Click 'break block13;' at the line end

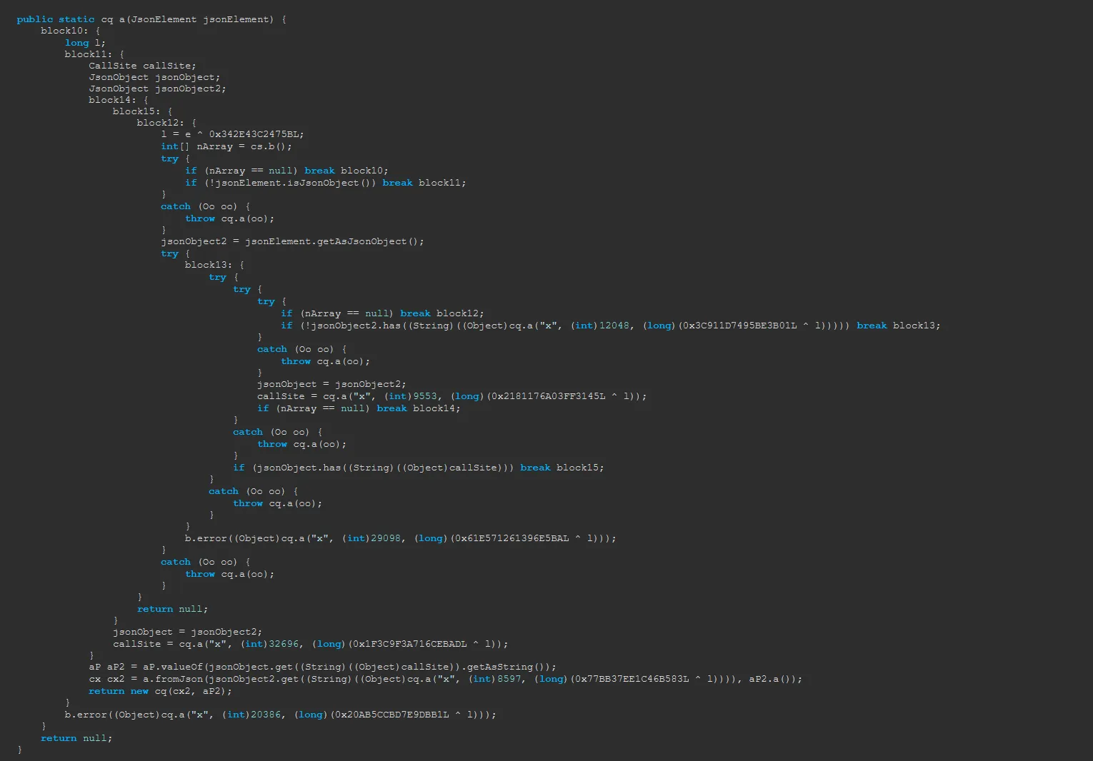(x=899, y=326)
